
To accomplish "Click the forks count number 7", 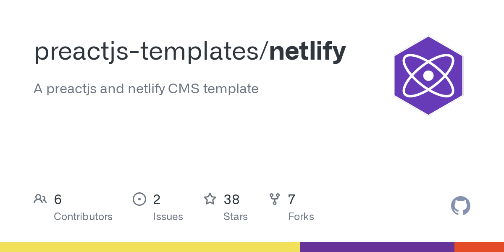I will point(291,199).
